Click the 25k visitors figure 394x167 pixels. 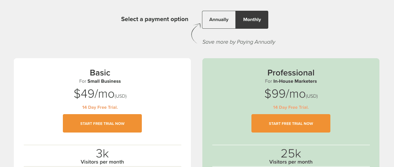click(291, 154)
